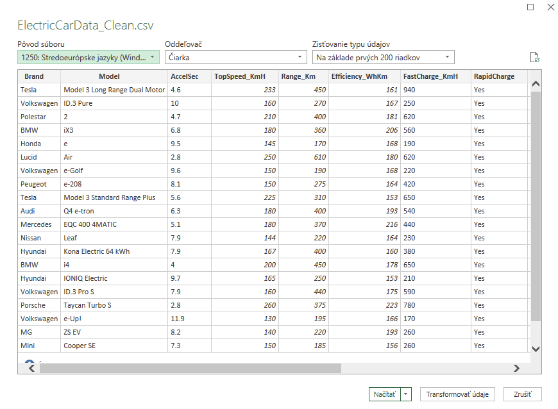Select the TopSpeed_KmH column header
The height and width of the screenshot is (409, 558).
[245, 76]
